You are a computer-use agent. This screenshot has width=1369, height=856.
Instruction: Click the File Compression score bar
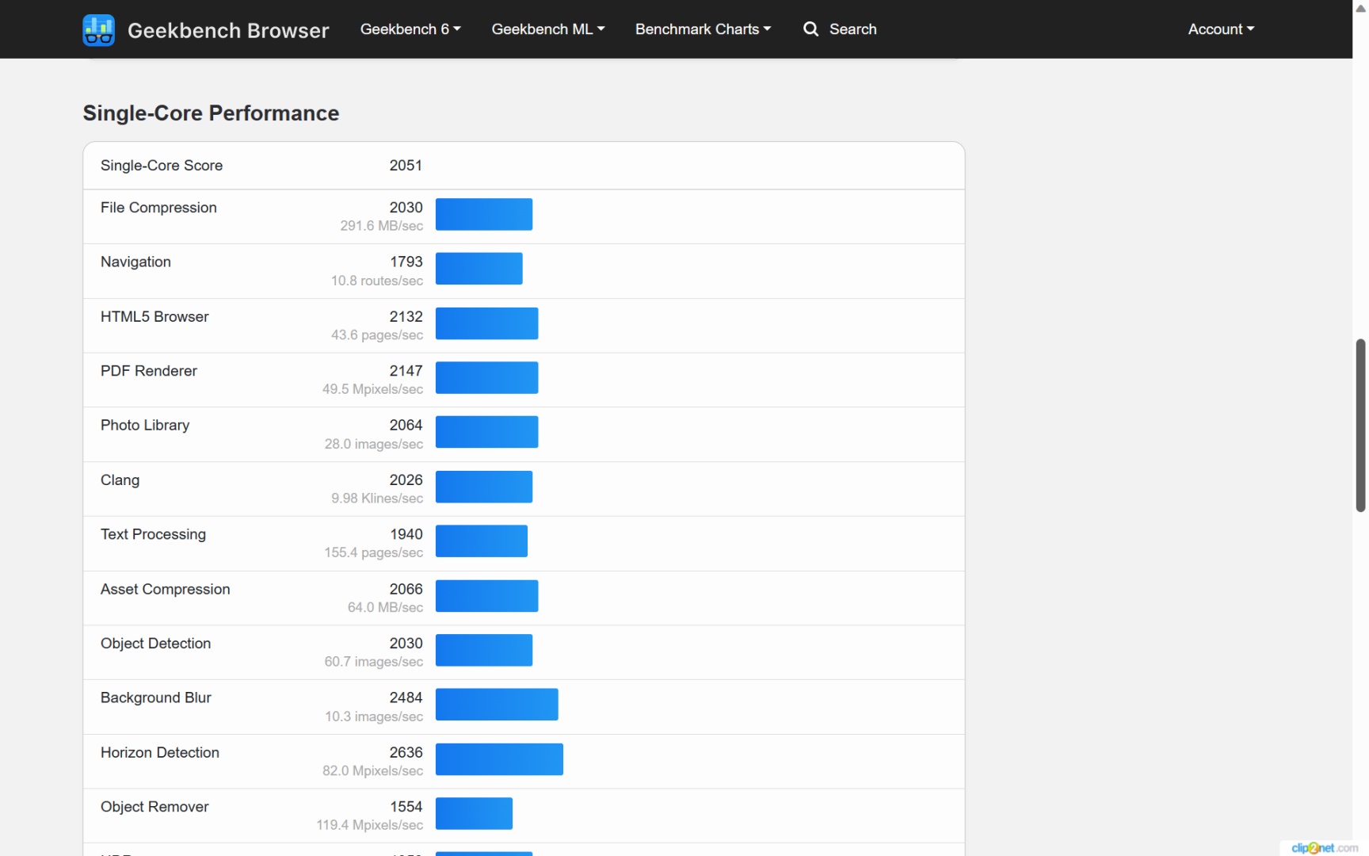(x=484, y=214)
